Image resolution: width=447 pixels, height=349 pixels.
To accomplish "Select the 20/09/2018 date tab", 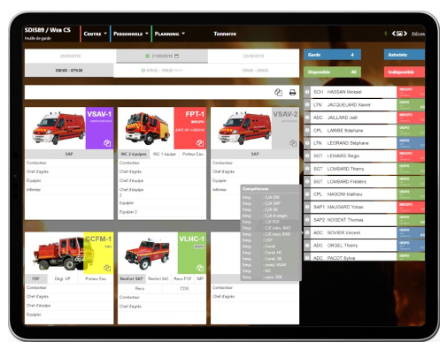I will point(70,56).
